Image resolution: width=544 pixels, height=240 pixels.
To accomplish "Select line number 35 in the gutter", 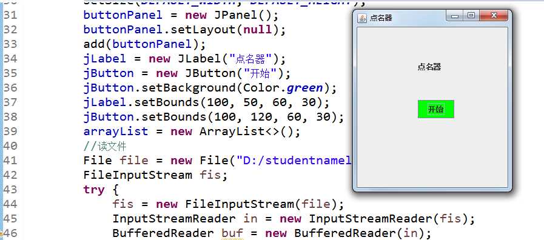I will (x=10, y=73).
